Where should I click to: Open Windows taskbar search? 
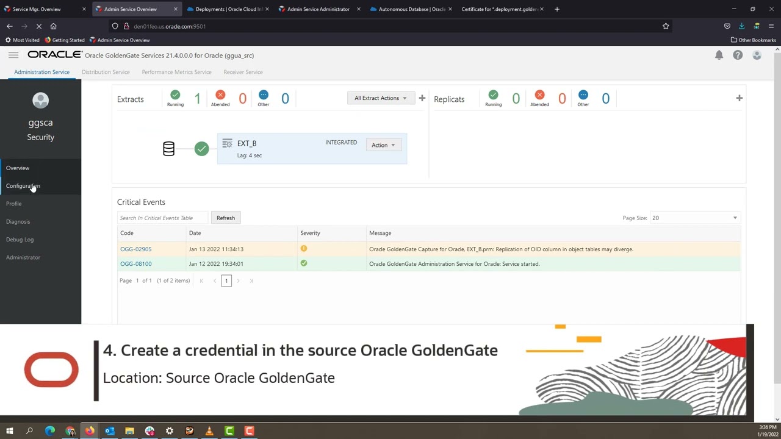click(29, 431)
